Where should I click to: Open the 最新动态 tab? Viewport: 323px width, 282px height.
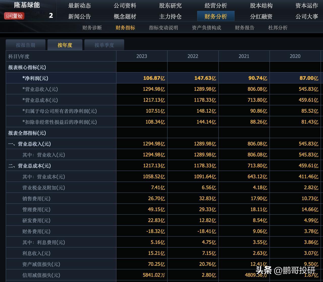pyautogui.click(x=79, y=6)
